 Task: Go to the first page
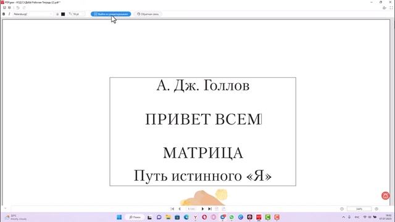click(x=172, y=209)
